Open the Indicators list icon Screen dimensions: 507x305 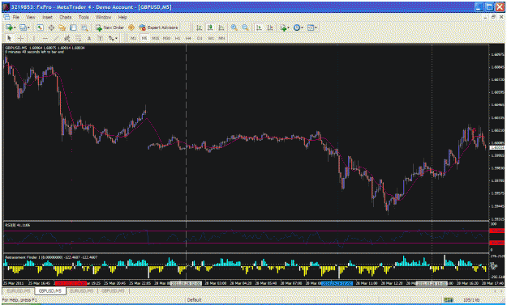click(x=283, y=28)
